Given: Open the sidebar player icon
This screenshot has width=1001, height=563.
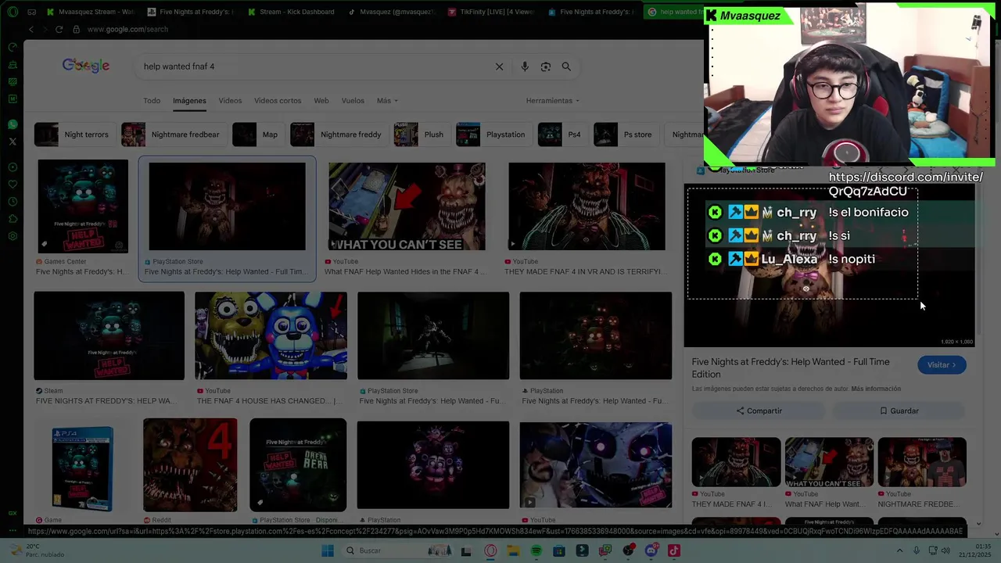Looking at the screenshot, I should [x=13, y=167].
